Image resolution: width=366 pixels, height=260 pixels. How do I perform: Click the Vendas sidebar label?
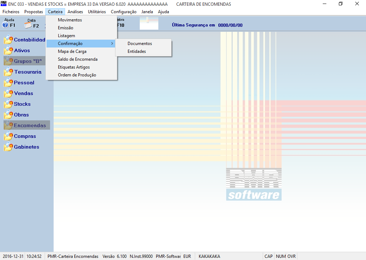point(24,93)
